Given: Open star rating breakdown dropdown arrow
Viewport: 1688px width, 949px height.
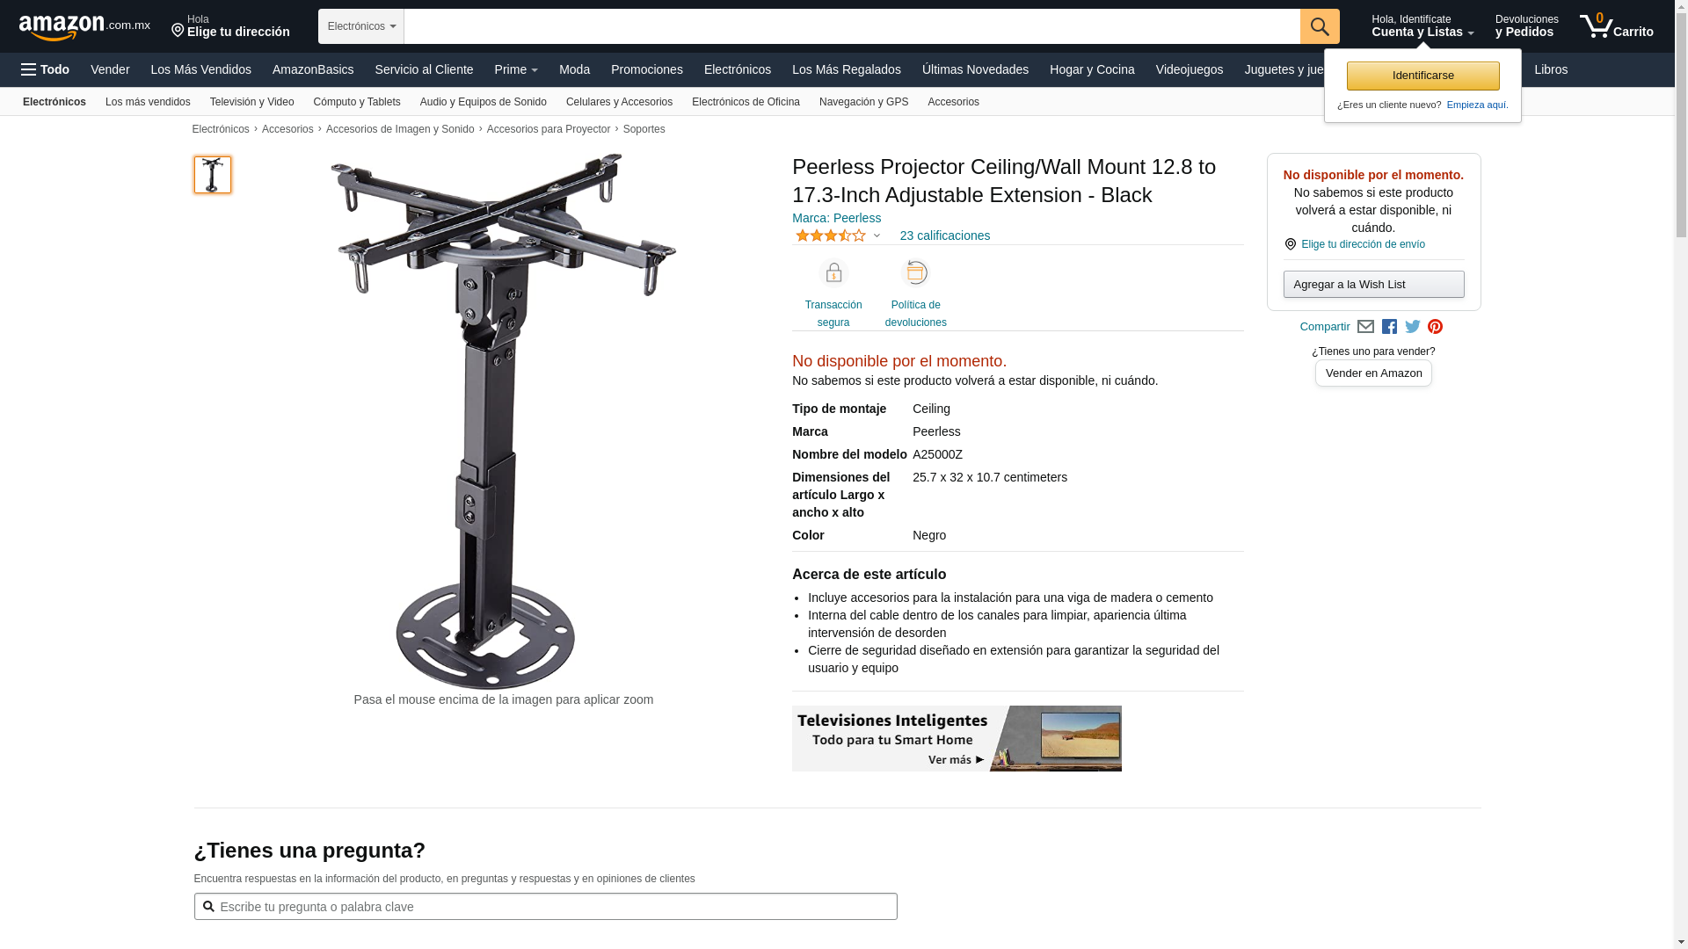Looking at the screenshot, I should pos(877,235).
